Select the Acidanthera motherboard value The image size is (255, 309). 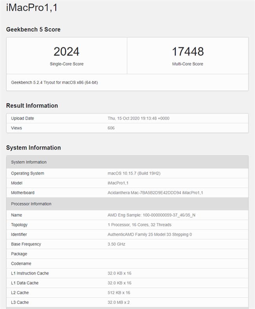pos(155,193)
